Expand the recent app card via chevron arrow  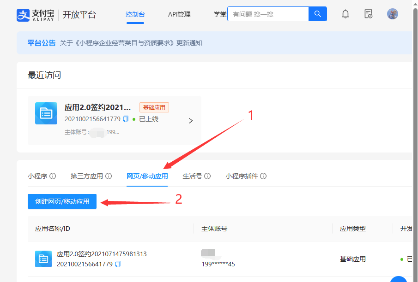[190, 120]
